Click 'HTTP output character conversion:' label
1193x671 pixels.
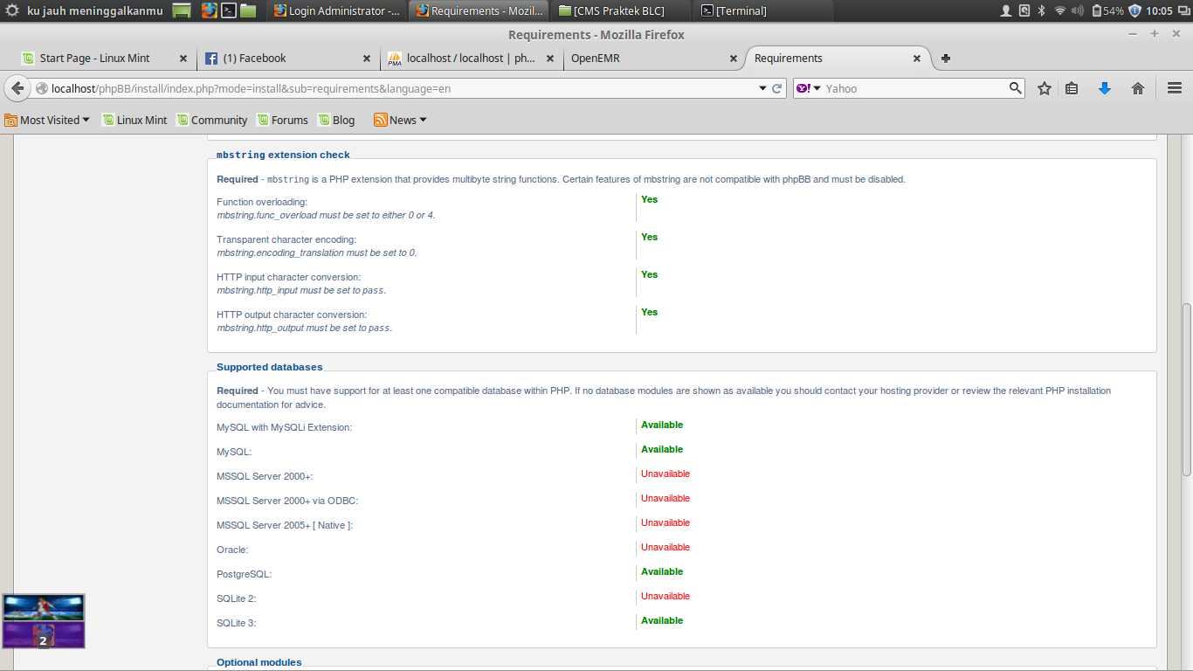tap(292, 315)
